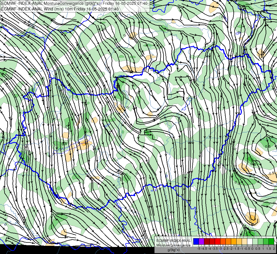Click the -2.5 legend tick label
This screenshot has height=254, width=277.
pos(226,249)
